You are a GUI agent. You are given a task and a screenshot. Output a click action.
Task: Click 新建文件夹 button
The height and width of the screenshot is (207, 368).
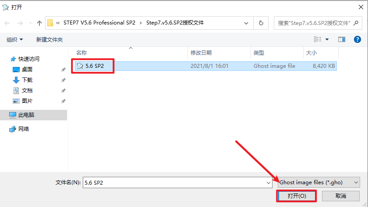coord(49,40)
